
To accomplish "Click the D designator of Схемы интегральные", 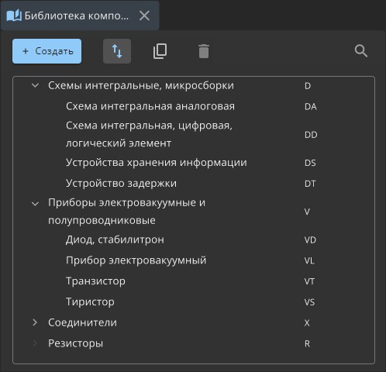I will click(308, 86).
